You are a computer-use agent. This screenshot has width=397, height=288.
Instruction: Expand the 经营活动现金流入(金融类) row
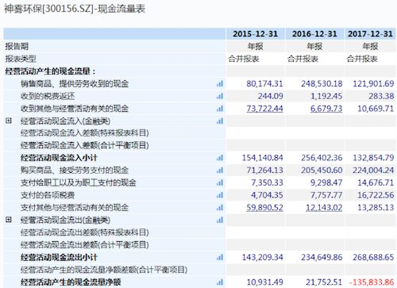pyautogui.click(x=9, y=121)
